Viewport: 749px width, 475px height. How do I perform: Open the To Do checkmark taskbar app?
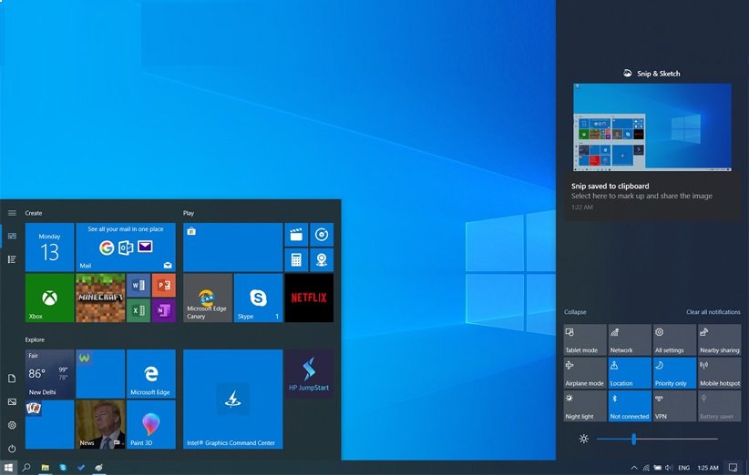pos(81,468)
